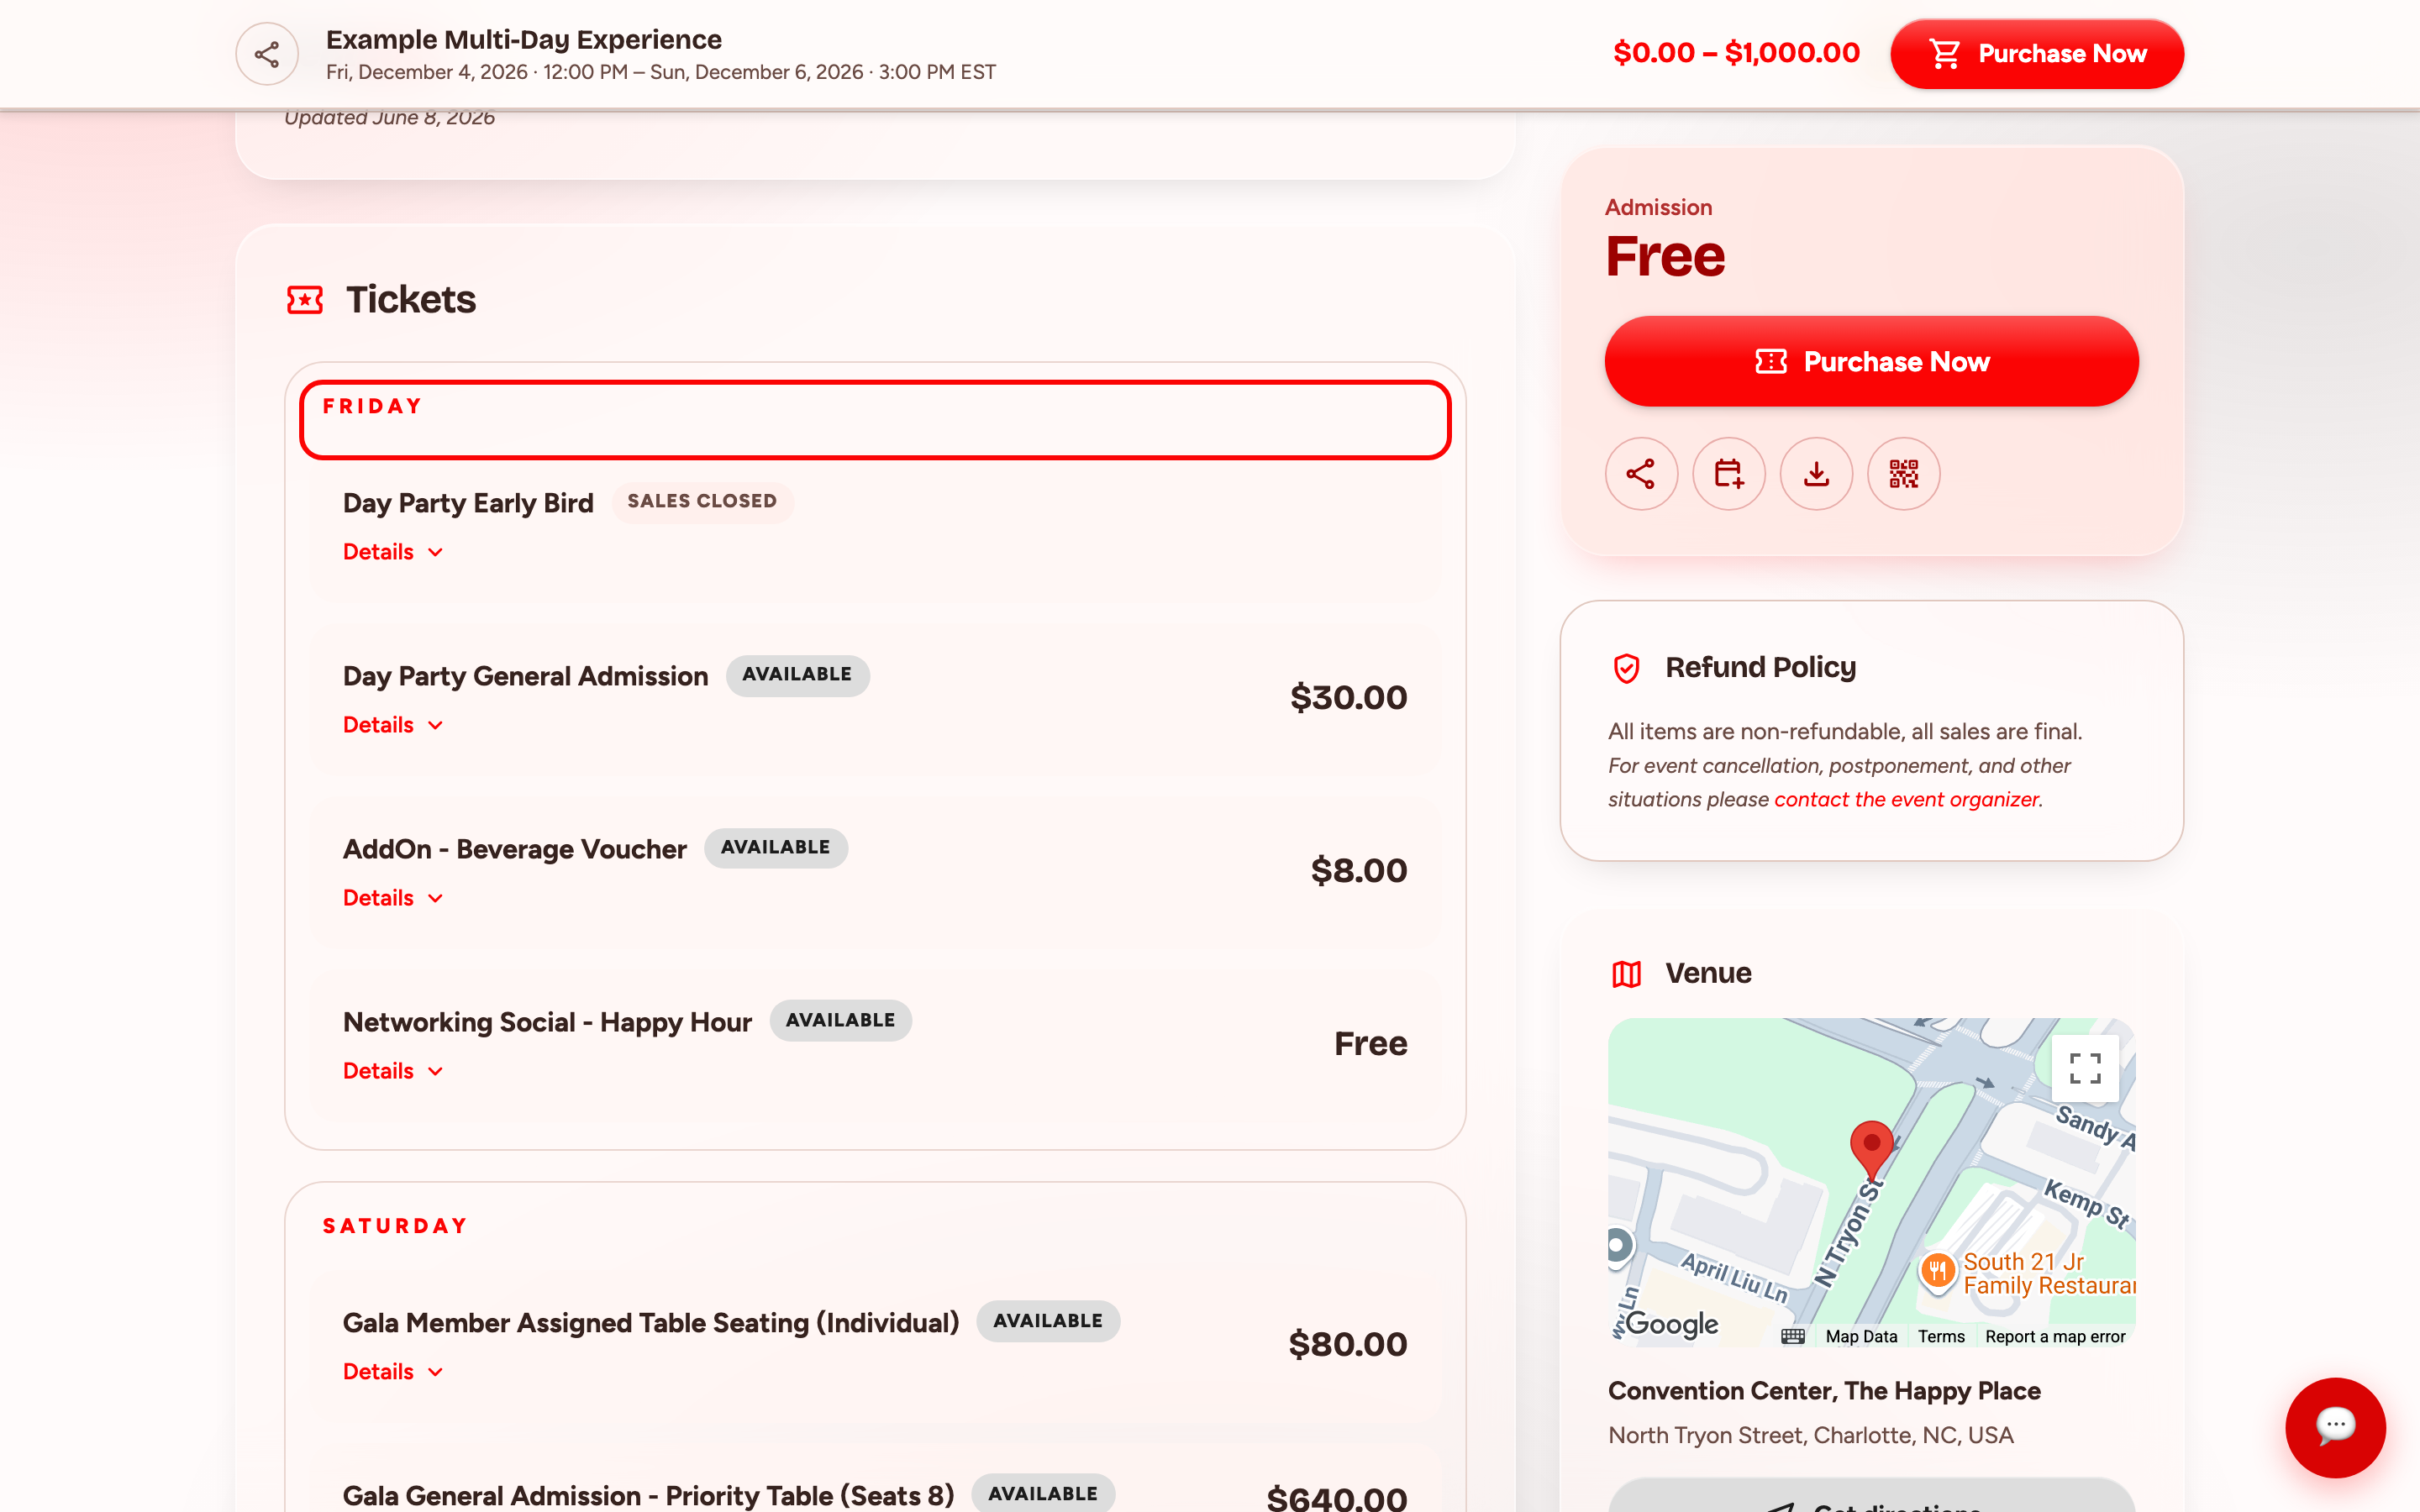The width and height of the screenshot is (2420, 1512).
Task: Click the $8.00 price
Action: 1359,871
